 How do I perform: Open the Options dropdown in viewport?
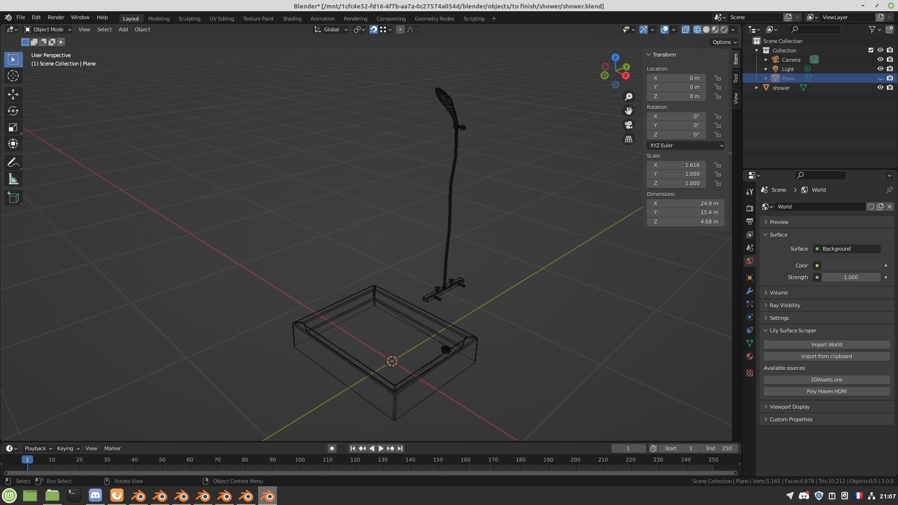724,42
